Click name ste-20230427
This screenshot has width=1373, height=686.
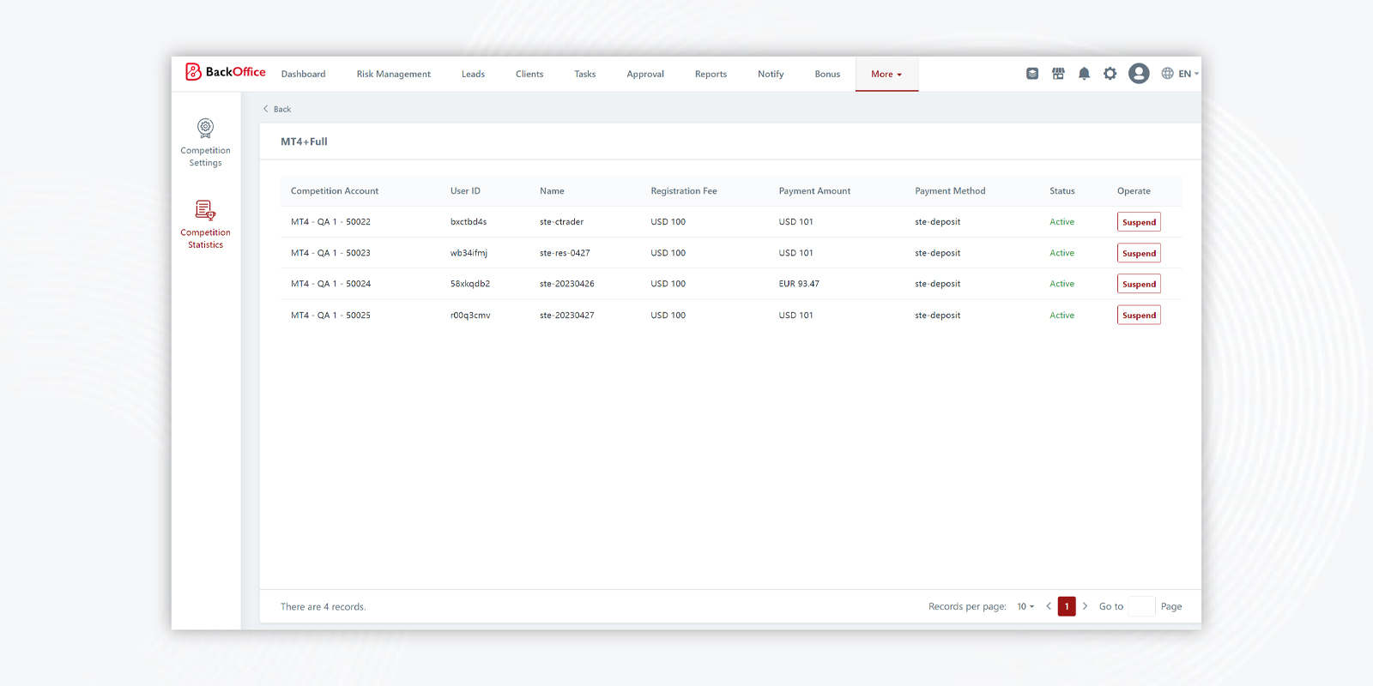tap(566, 316)
